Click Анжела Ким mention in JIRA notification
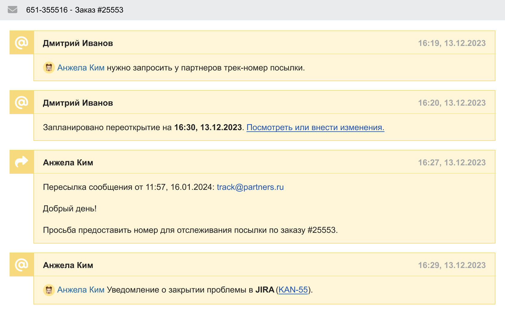Screen dimensions: 505x314 [81, 290]
